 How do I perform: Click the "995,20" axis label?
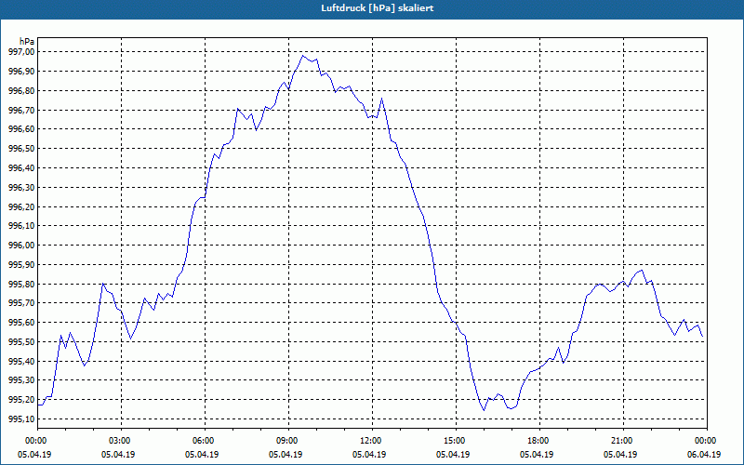pos(21,400)
